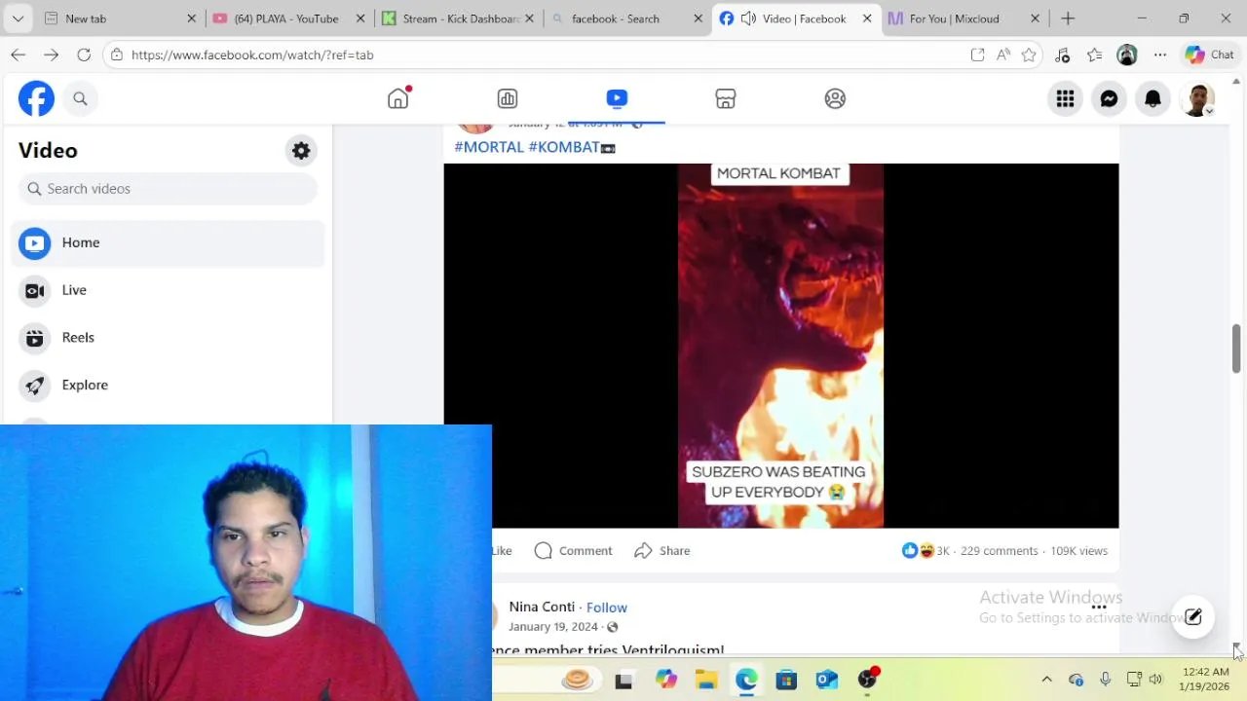
Task: Open Copilot Chat button
Action: click(x=1209, y=55)
